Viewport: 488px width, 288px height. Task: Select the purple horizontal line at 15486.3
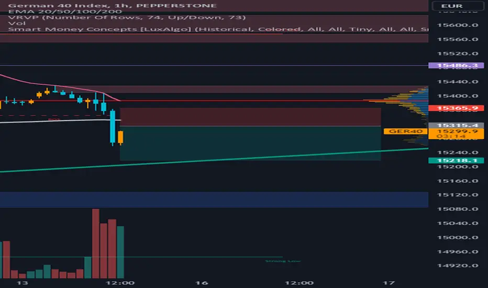(x=214, y=65)
